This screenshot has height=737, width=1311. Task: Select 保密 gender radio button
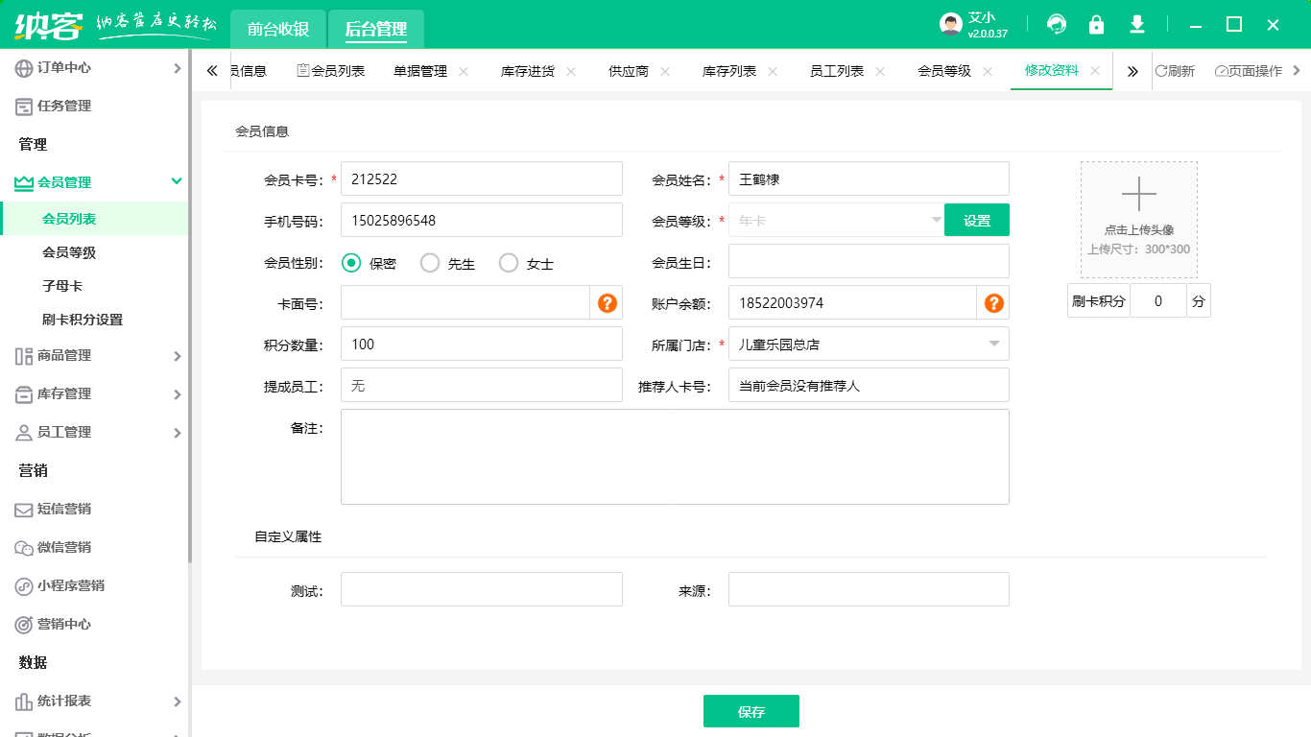point(351,263)
